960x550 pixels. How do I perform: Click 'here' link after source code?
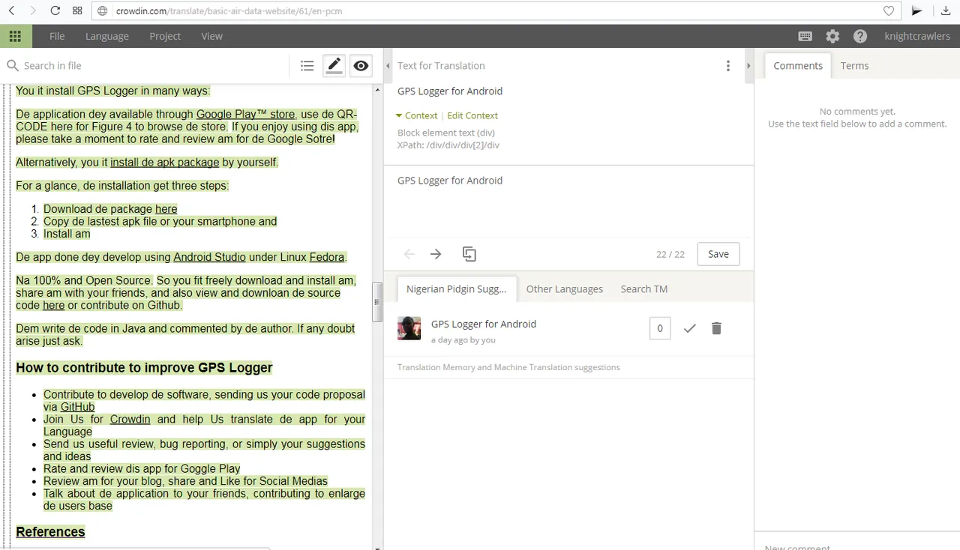pos(53,305)
